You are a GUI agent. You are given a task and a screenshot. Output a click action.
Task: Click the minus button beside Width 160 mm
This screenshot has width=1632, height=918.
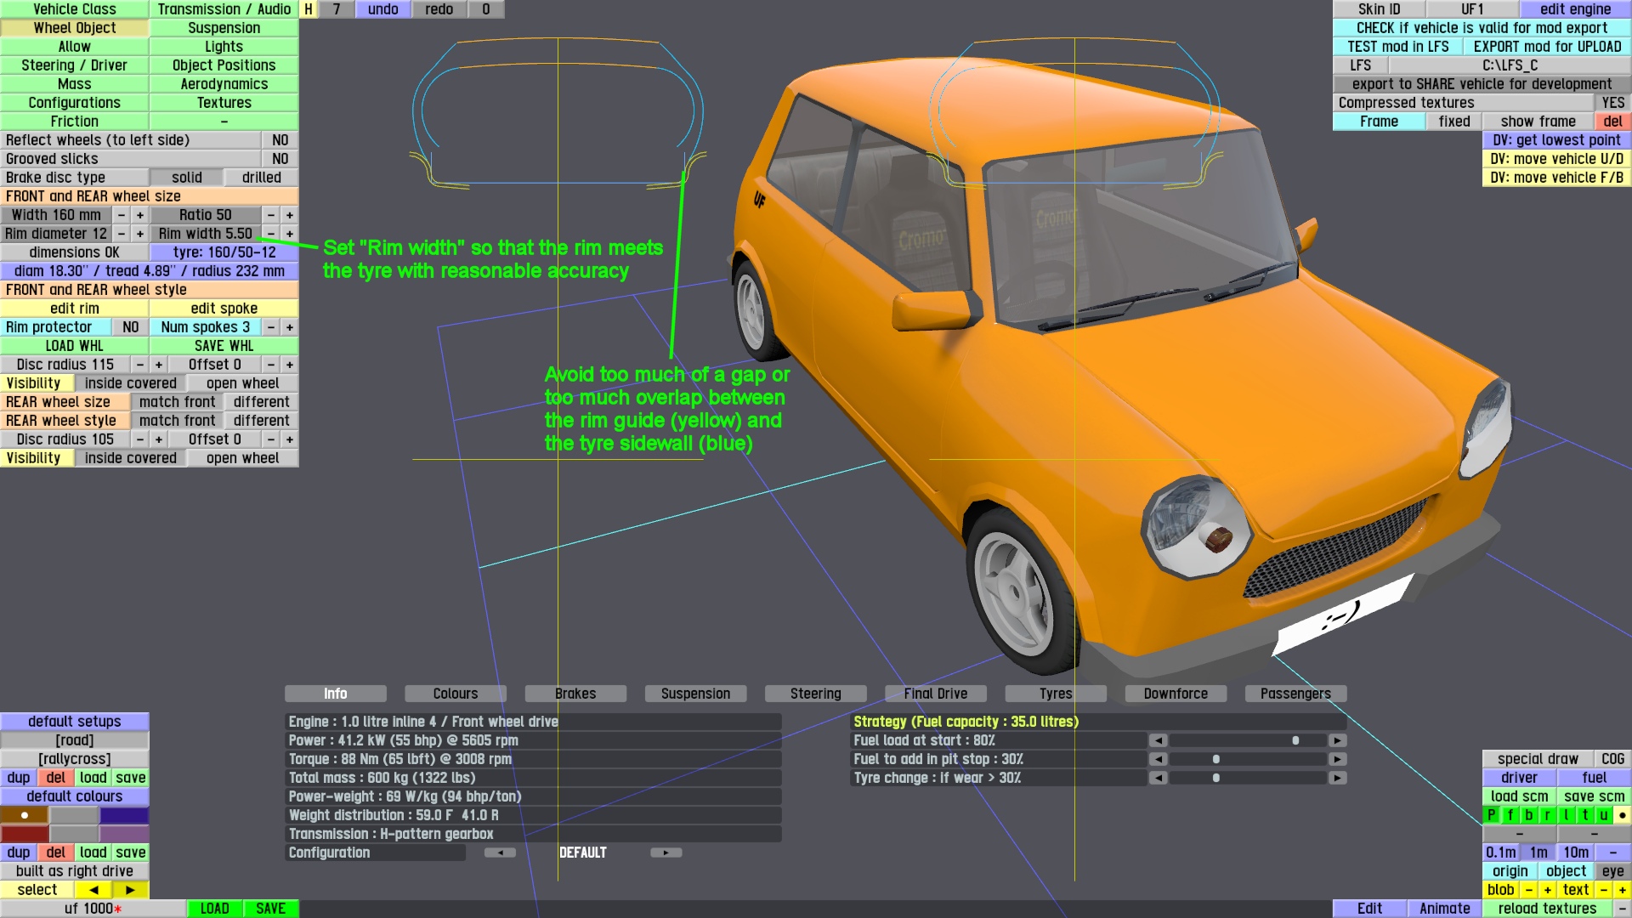pyautogui.click(x=122, y=215)
